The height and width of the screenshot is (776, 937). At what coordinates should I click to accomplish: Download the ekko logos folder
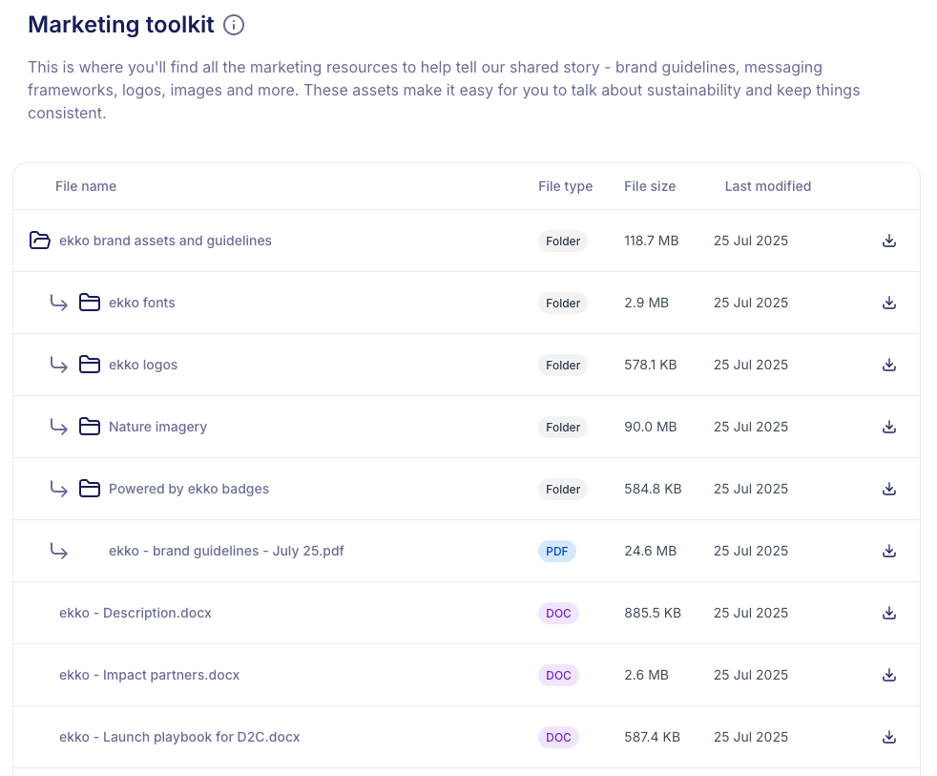pos(889,366)
